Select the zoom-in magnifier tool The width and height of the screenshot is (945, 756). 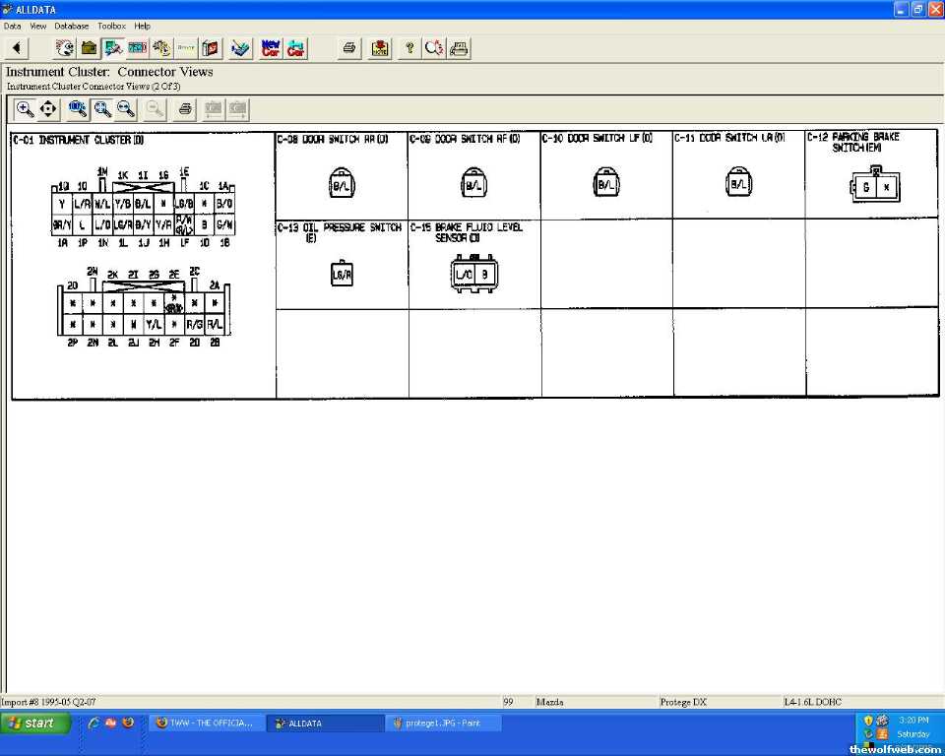coord(26,108)
